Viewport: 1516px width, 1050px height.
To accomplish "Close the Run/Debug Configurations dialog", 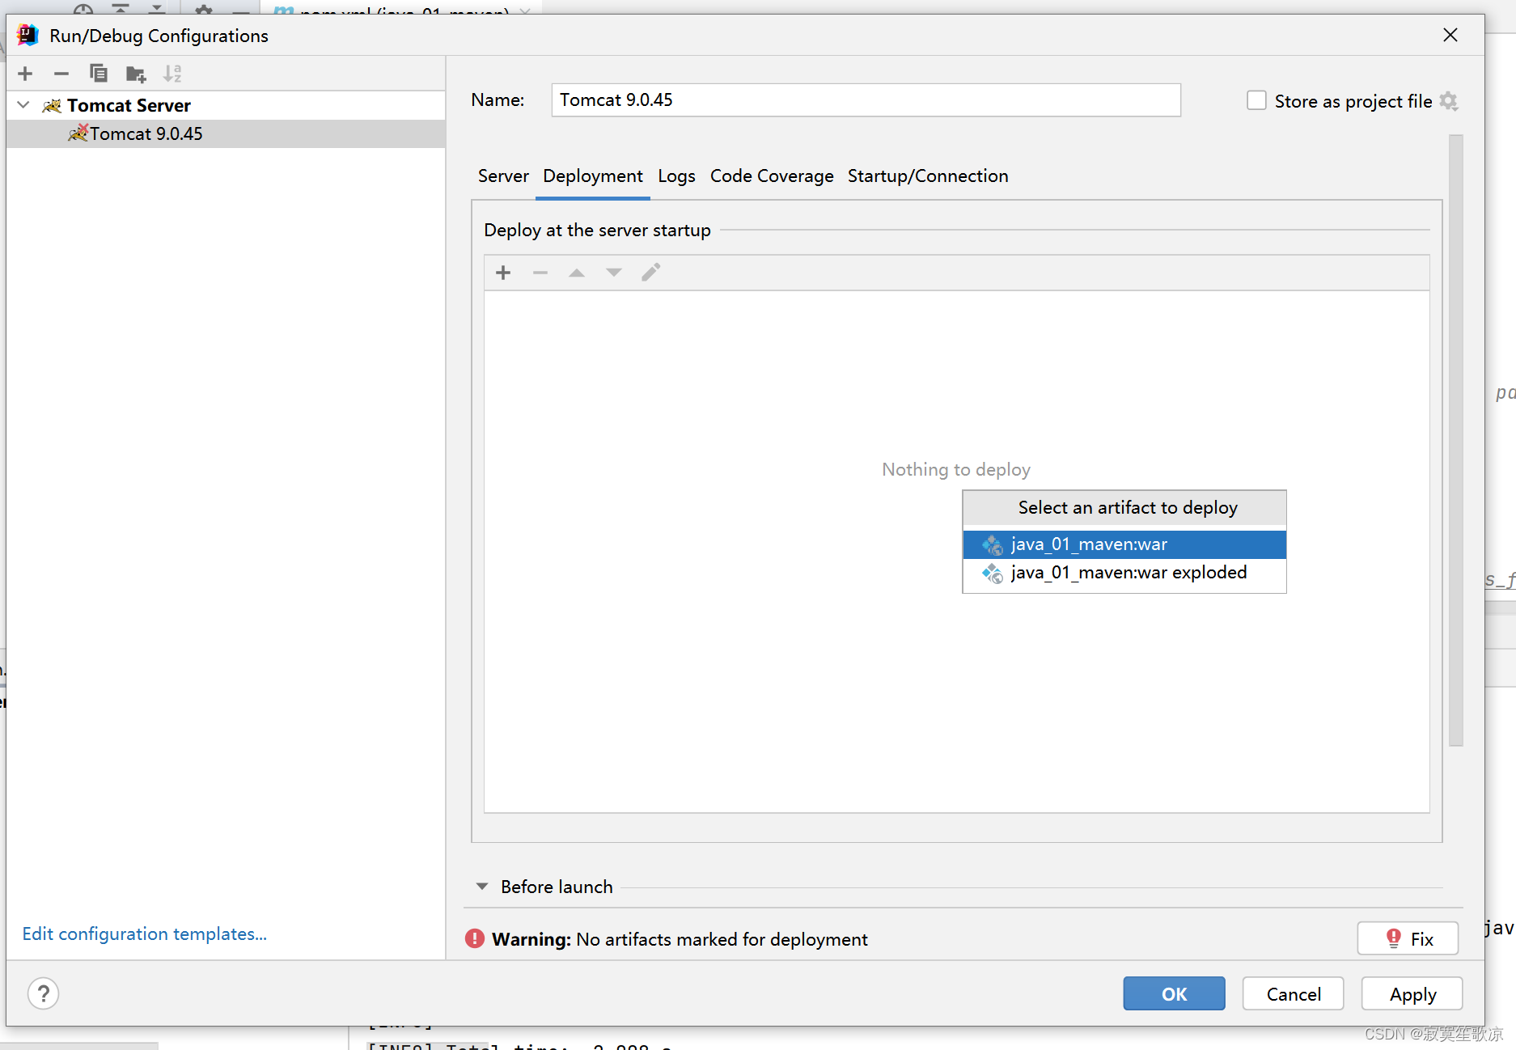I will tap(1450, 35).
